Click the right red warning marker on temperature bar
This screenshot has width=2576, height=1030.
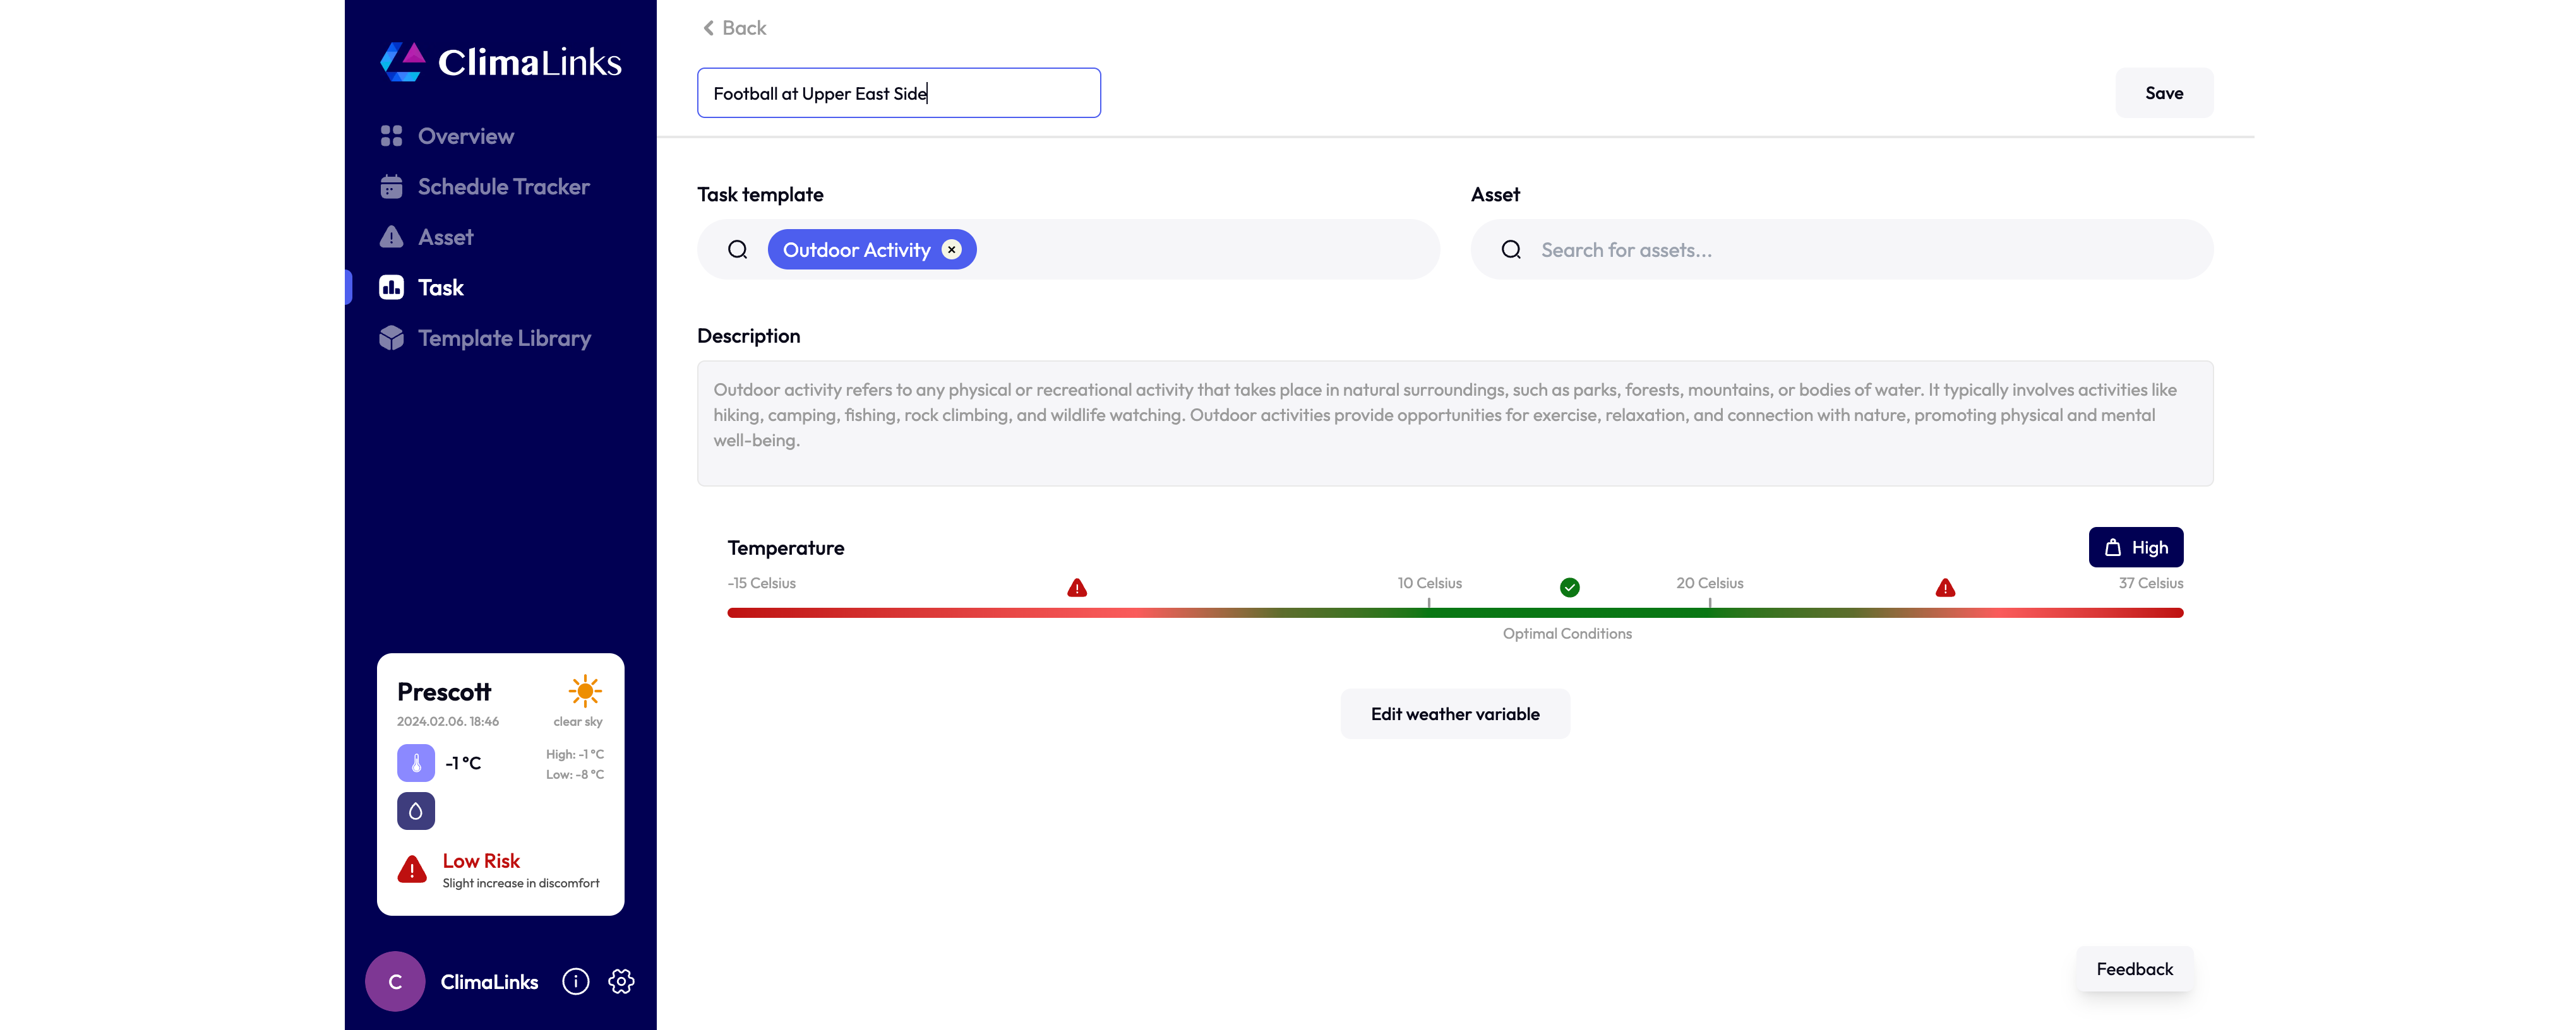tap(1945, 588)
